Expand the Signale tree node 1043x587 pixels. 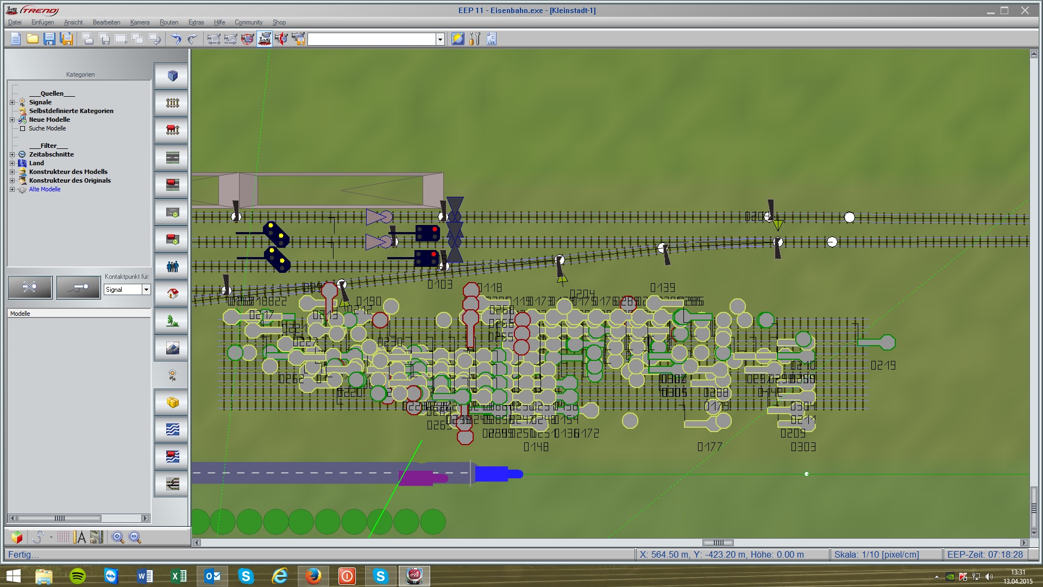(x=12, y=102)
